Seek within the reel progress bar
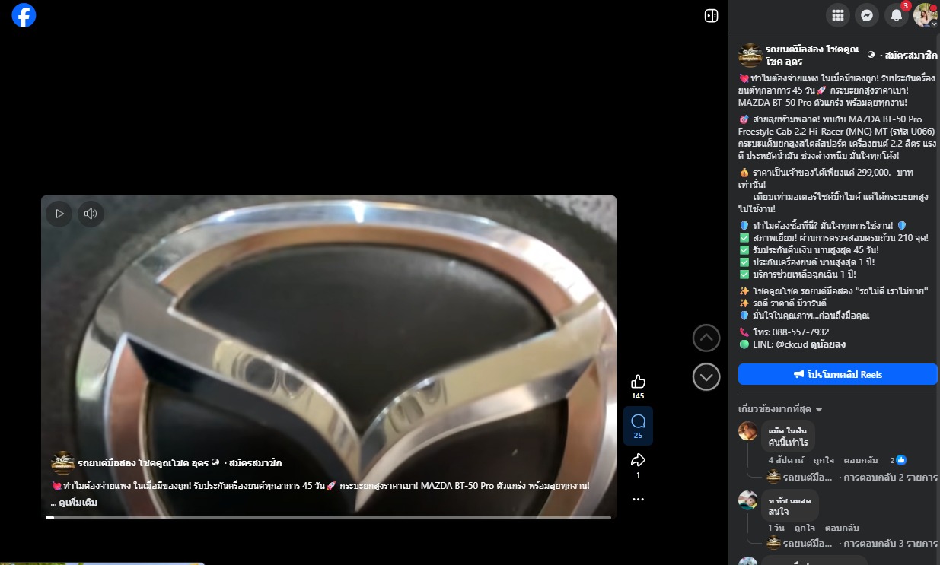 pos(328,518)
